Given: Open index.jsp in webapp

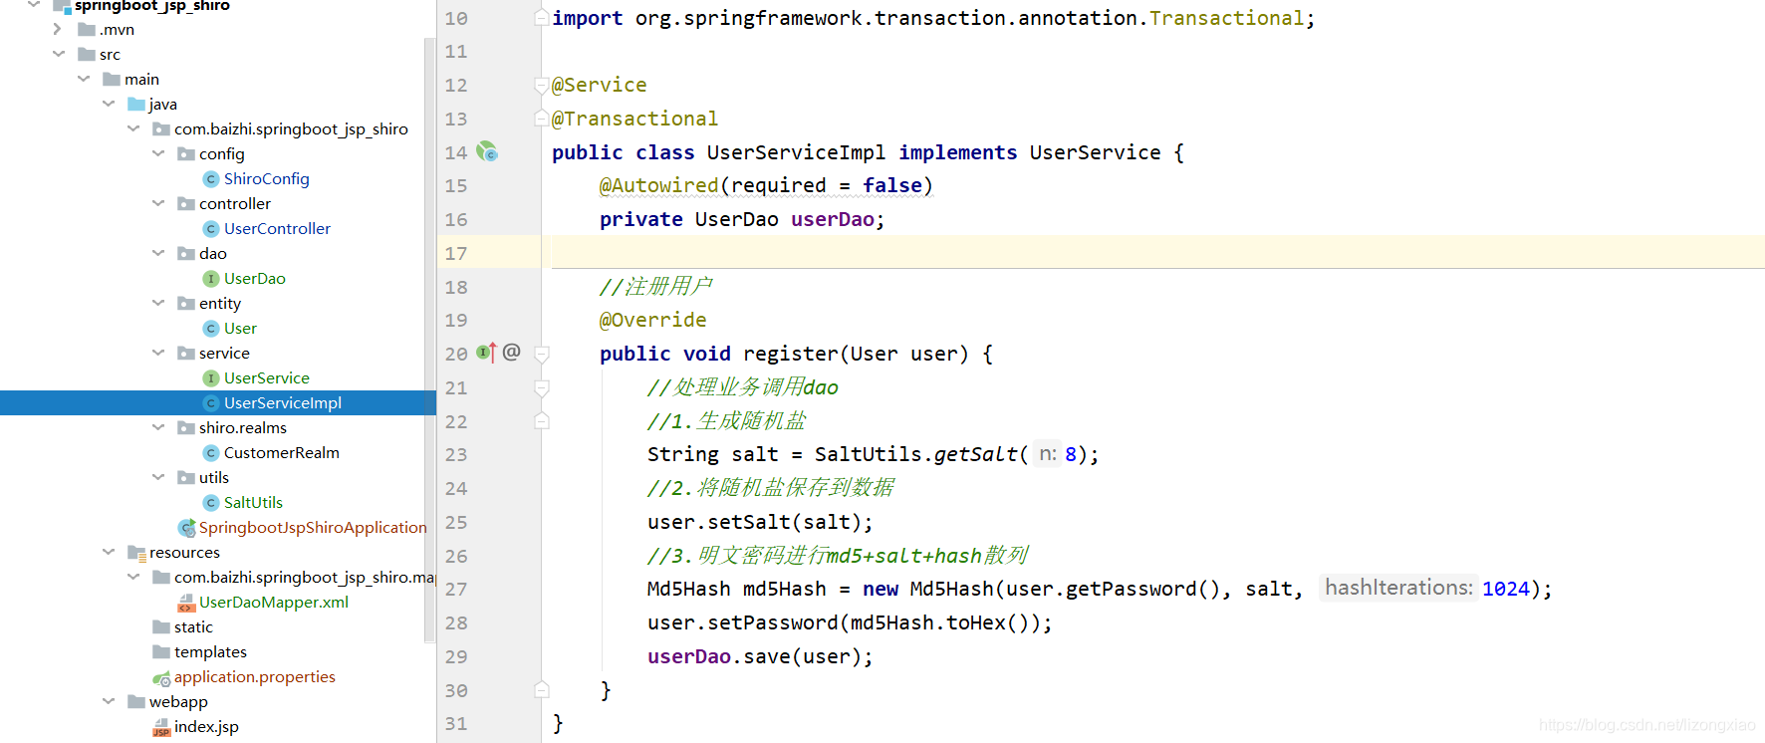Looking at the screenshot, I should coord(206,727).
